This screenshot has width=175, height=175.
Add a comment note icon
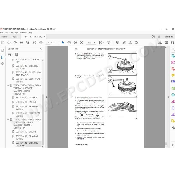click(118, 43)
